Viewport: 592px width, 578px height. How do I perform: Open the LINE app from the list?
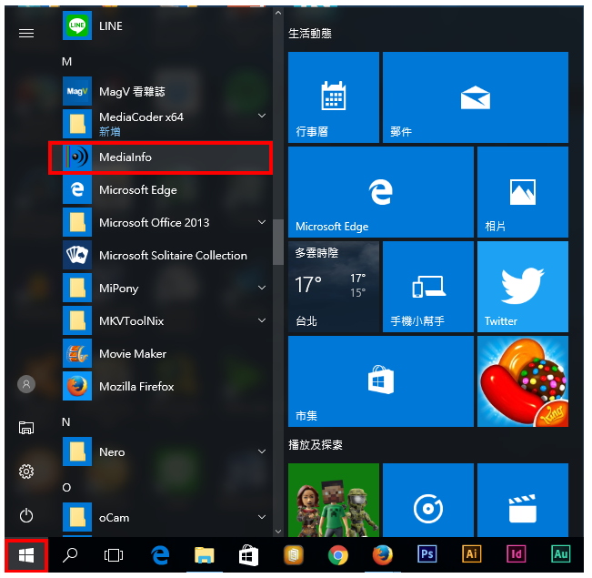coord(160,25)
